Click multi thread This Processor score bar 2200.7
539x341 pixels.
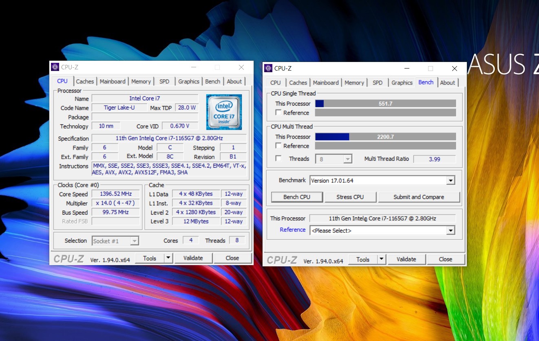[x=385, y=137]
